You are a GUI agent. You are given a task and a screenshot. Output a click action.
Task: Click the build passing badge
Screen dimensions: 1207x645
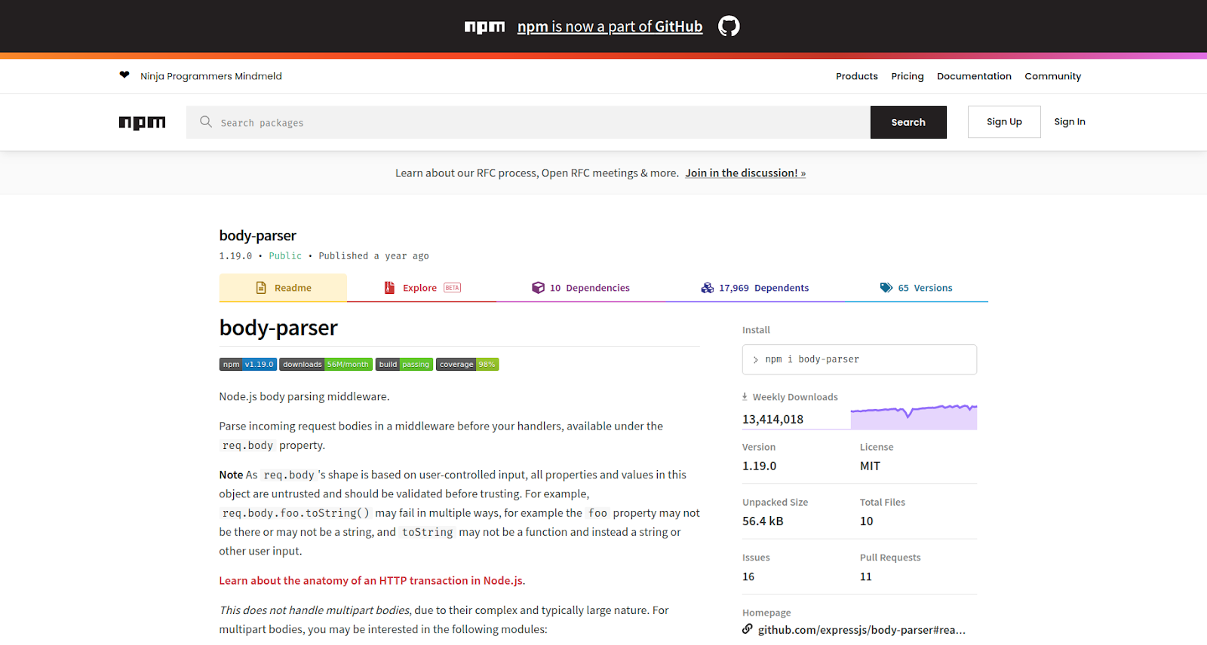(x=404, y=365)
